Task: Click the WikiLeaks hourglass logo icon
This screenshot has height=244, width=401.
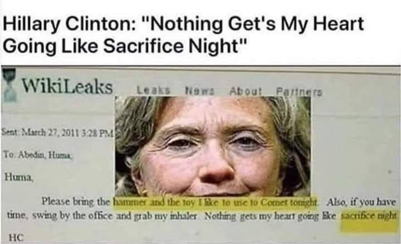Action: 9,86
